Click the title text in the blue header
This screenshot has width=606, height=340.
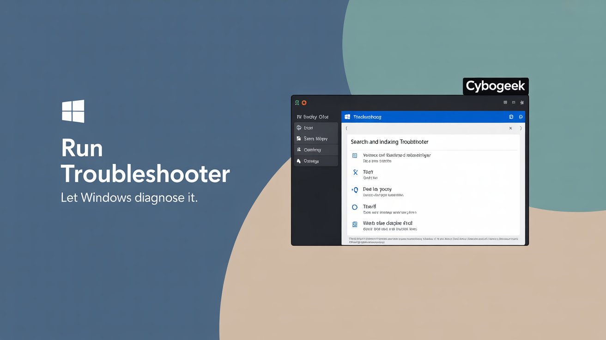point(367,117)
